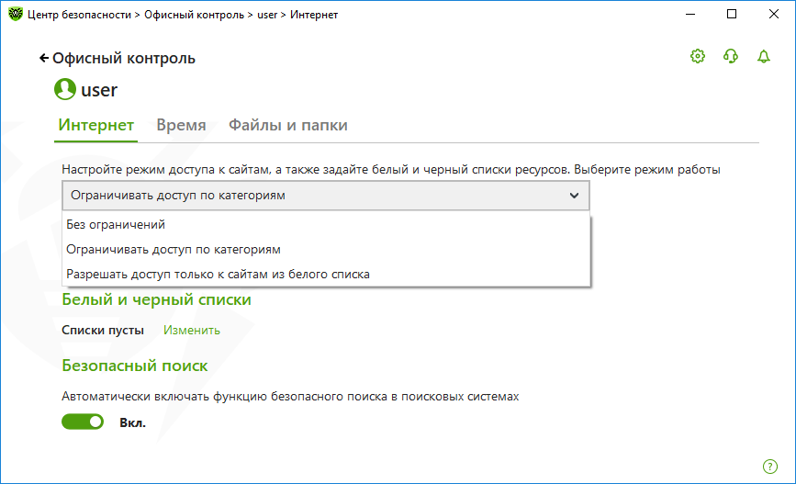The image size is (796, 484).
Task: Maximize the window
Action: click(732, 14)
